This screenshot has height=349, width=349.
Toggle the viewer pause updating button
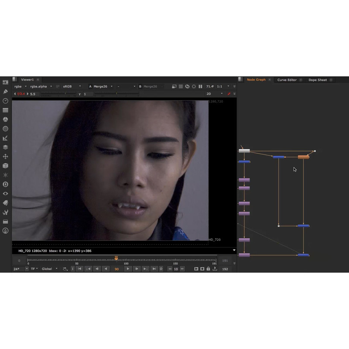click(x=201, y=86)
